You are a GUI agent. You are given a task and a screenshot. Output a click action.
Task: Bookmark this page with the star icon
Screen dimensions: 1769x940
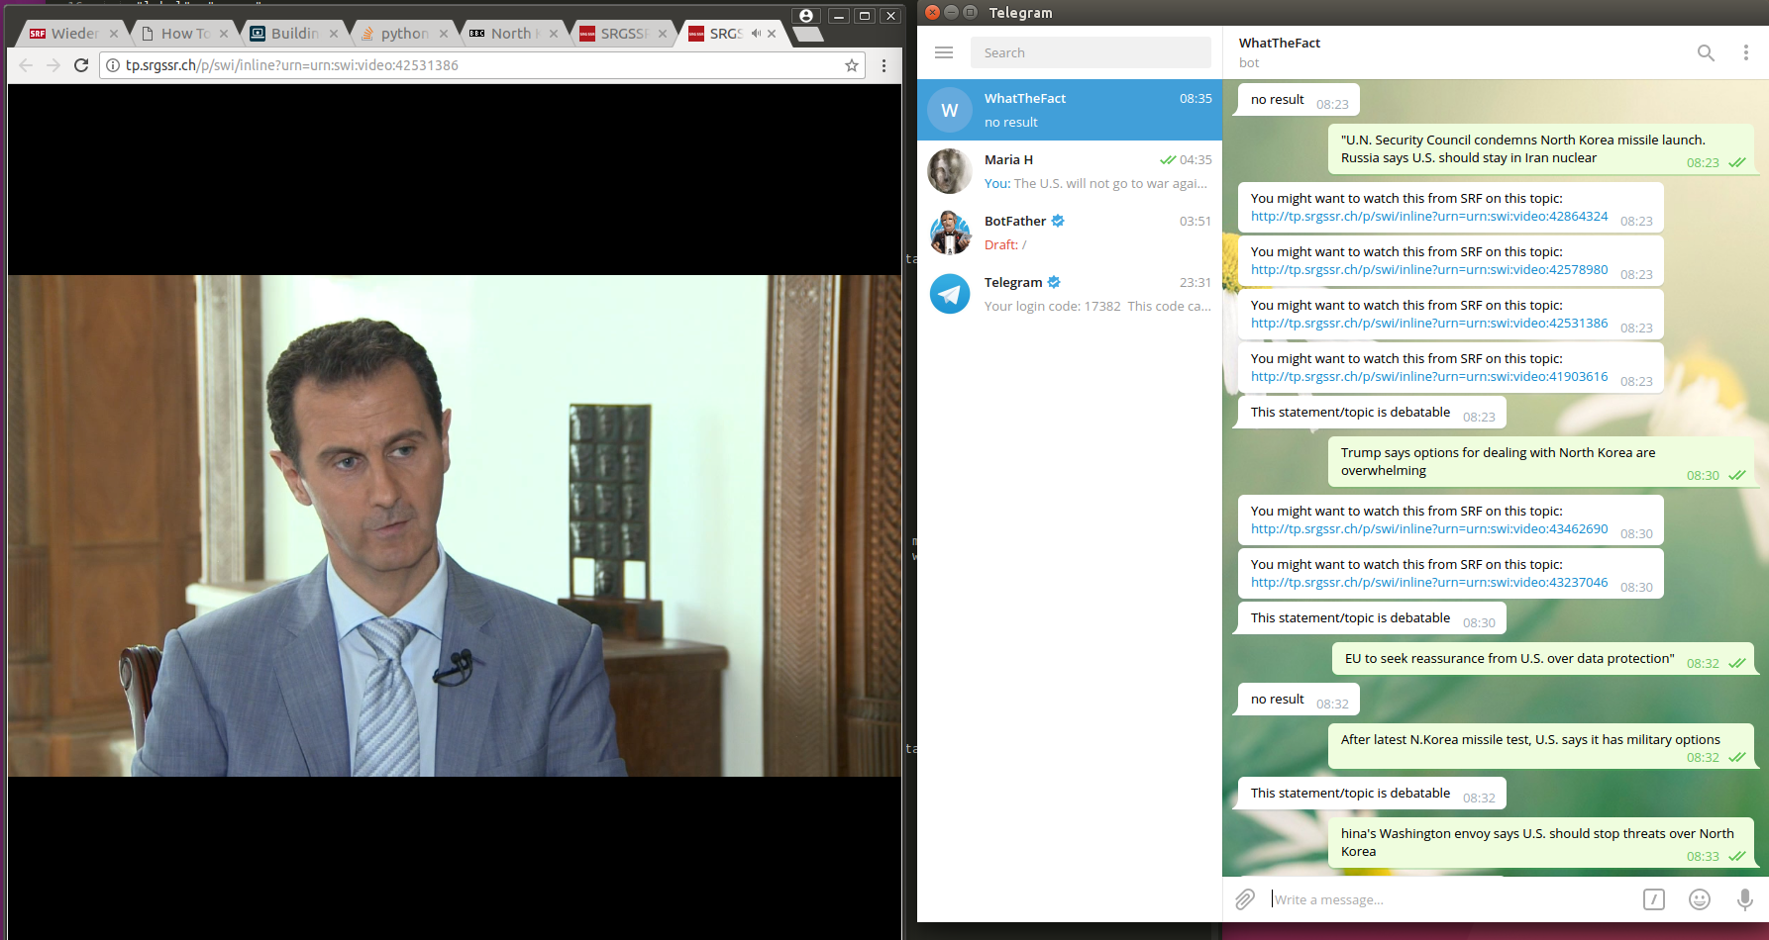[852, 65]
